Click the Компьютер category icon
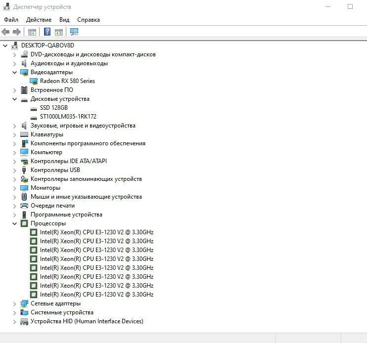Viewport: 367px width, 343px height. (24, 152)
